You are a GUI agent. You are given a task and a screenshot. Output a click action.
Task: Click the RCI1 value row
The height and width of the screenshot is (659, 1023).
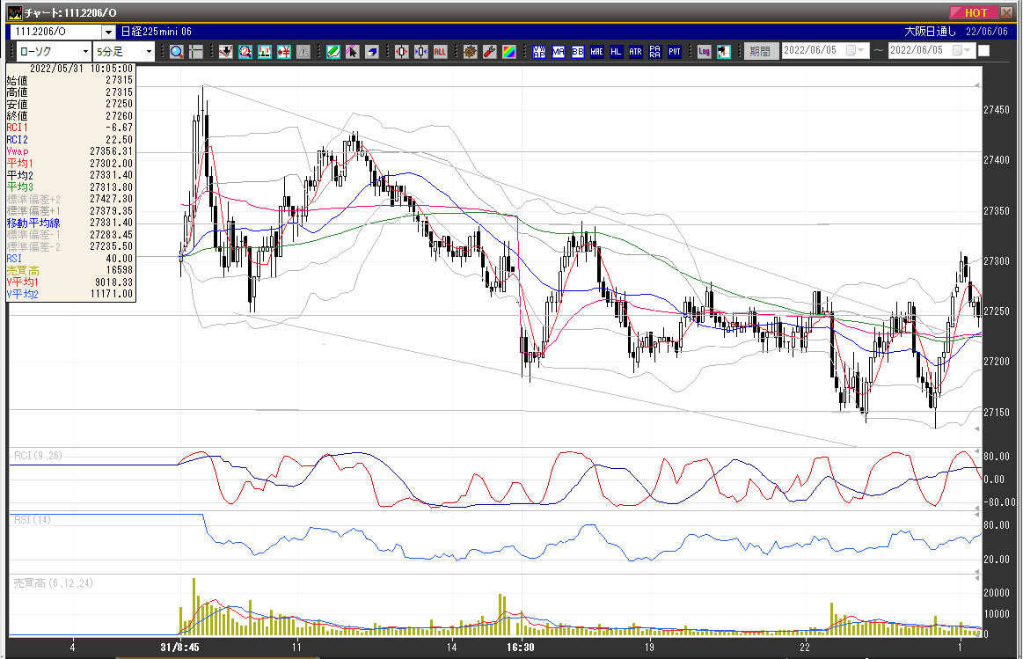coord(69,128)
